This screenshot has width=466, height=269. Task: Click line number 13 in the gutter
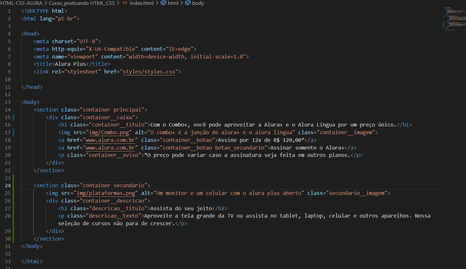click(8, 102)
